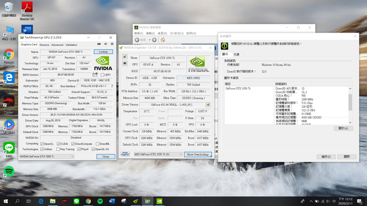
Task: Click the PayPal Support badge in Inspector
Action: click(125, 154)
